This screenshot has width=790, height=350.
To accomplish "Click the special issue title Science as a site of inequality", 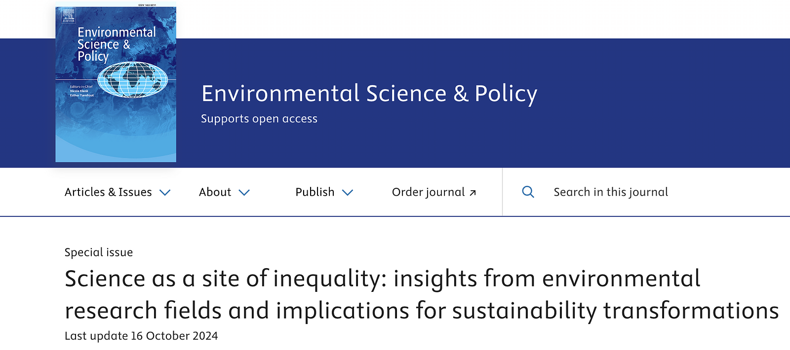I will (x=422, y=294).
